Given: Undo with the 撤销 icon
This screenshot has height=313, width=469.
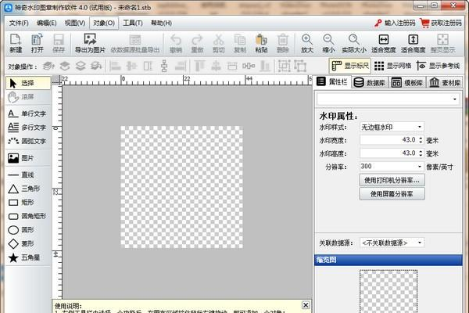Looking at the screenshot, I should [x=176, y=44].
